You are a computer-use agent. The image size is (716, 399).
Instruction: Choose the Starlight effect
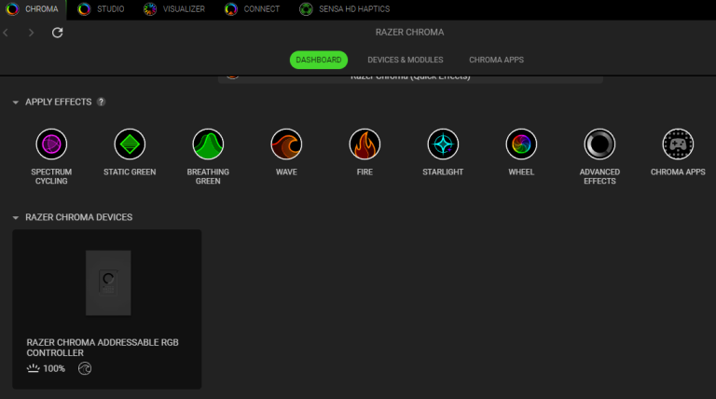[443, 144]
